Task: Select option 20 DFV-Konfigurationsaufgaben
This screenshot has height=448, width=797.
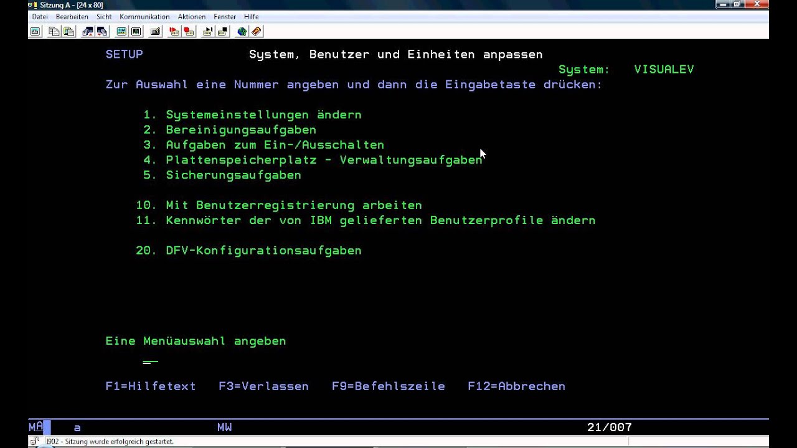Action: click(x=248, y=251)
